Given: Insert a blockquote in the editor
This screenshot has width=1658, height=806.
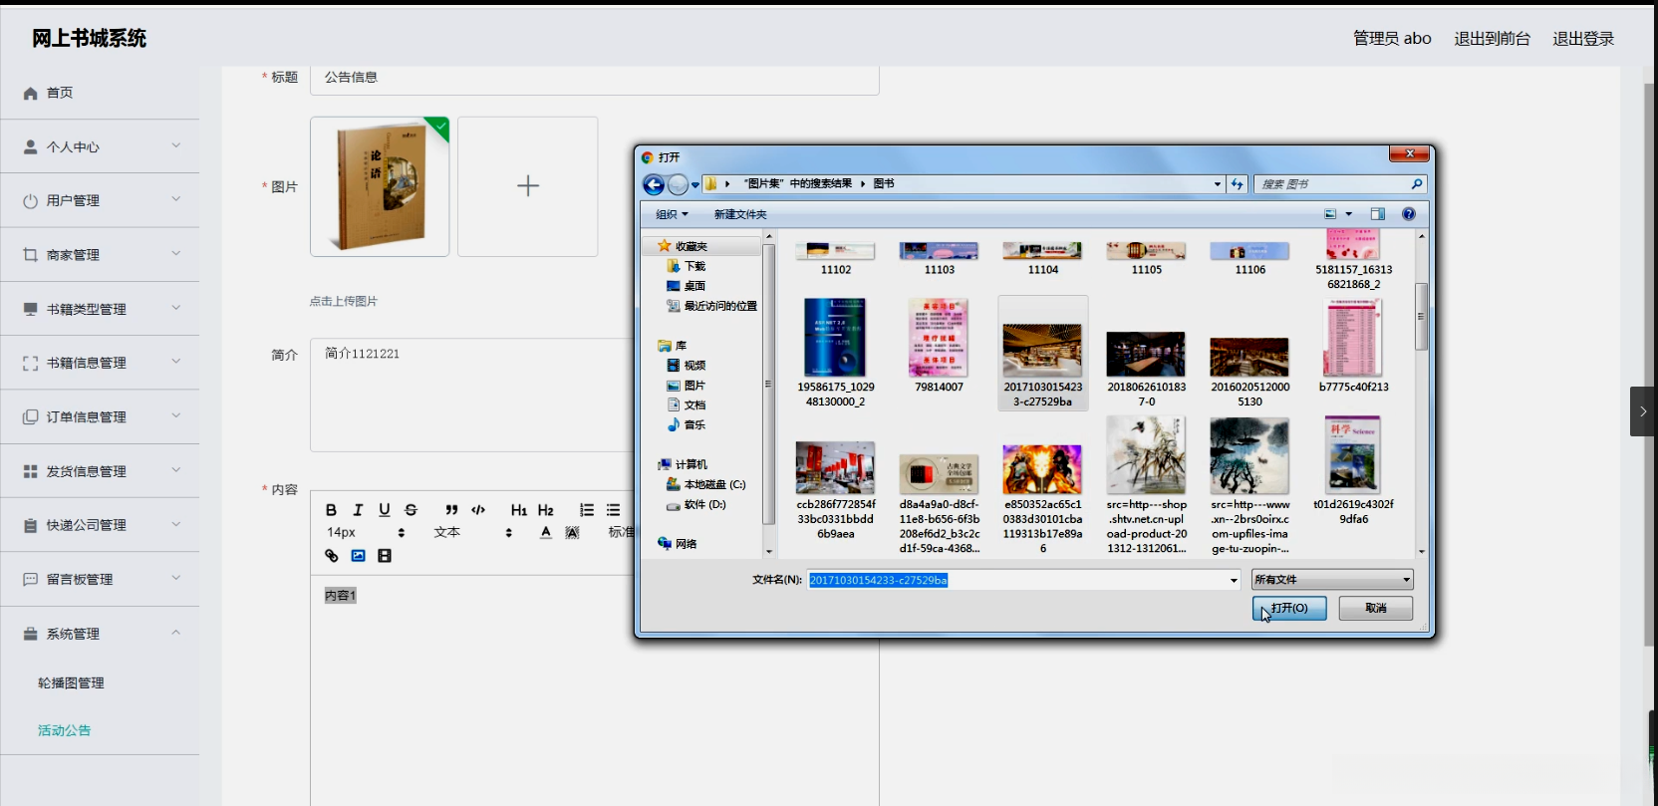Looking at the screenshot, I should (451, 510).
